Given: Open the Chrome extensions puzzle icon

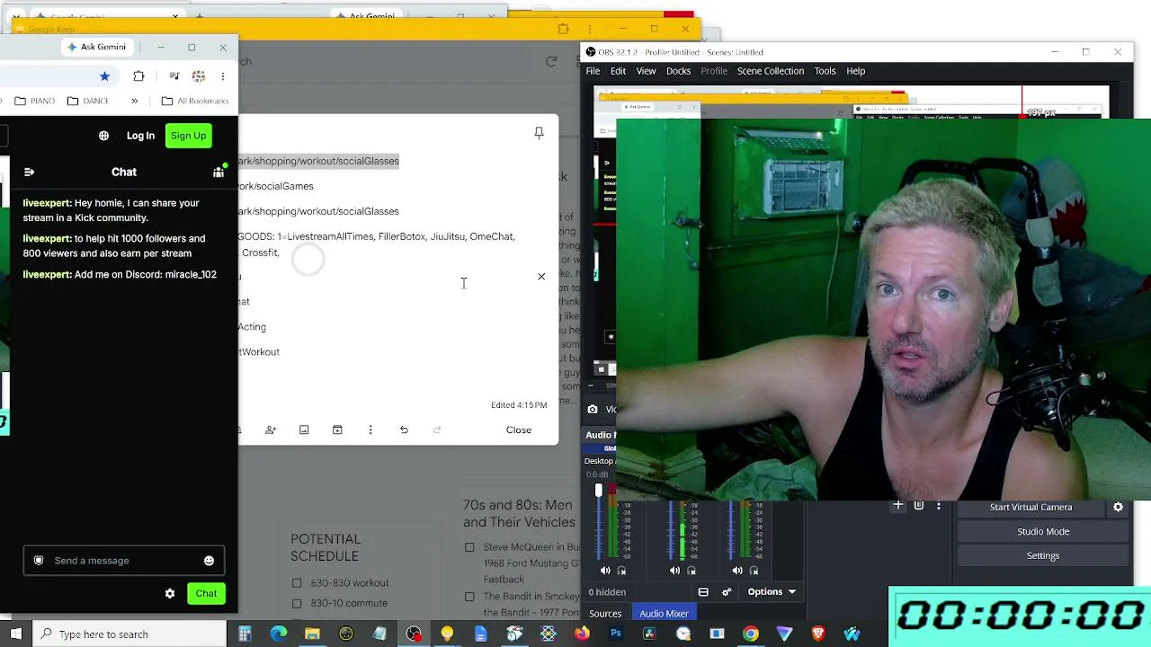Looking at the screenshot, I should (x=138, y=76).
